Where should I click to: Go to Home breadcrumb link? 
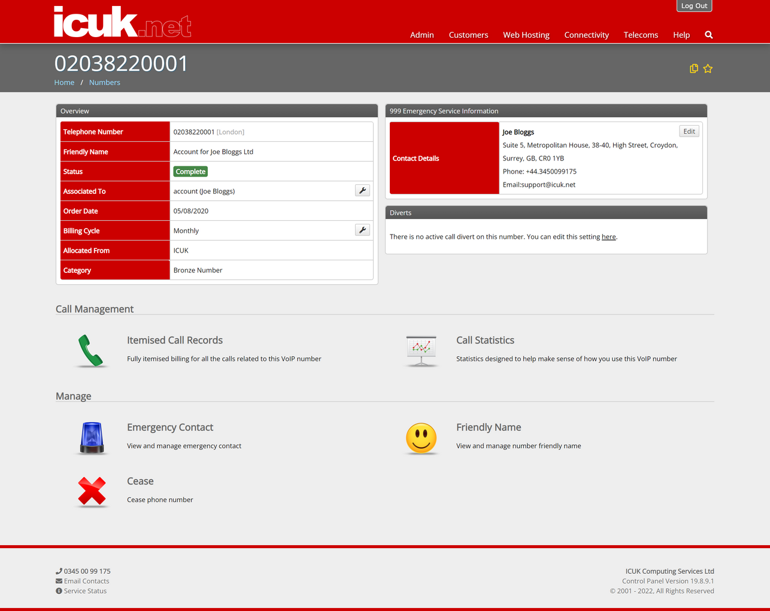coord(64,83)
